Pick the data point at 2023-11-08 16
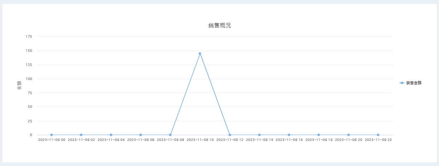The width and height of the screenshot is (439, 166). click(289, 135)
